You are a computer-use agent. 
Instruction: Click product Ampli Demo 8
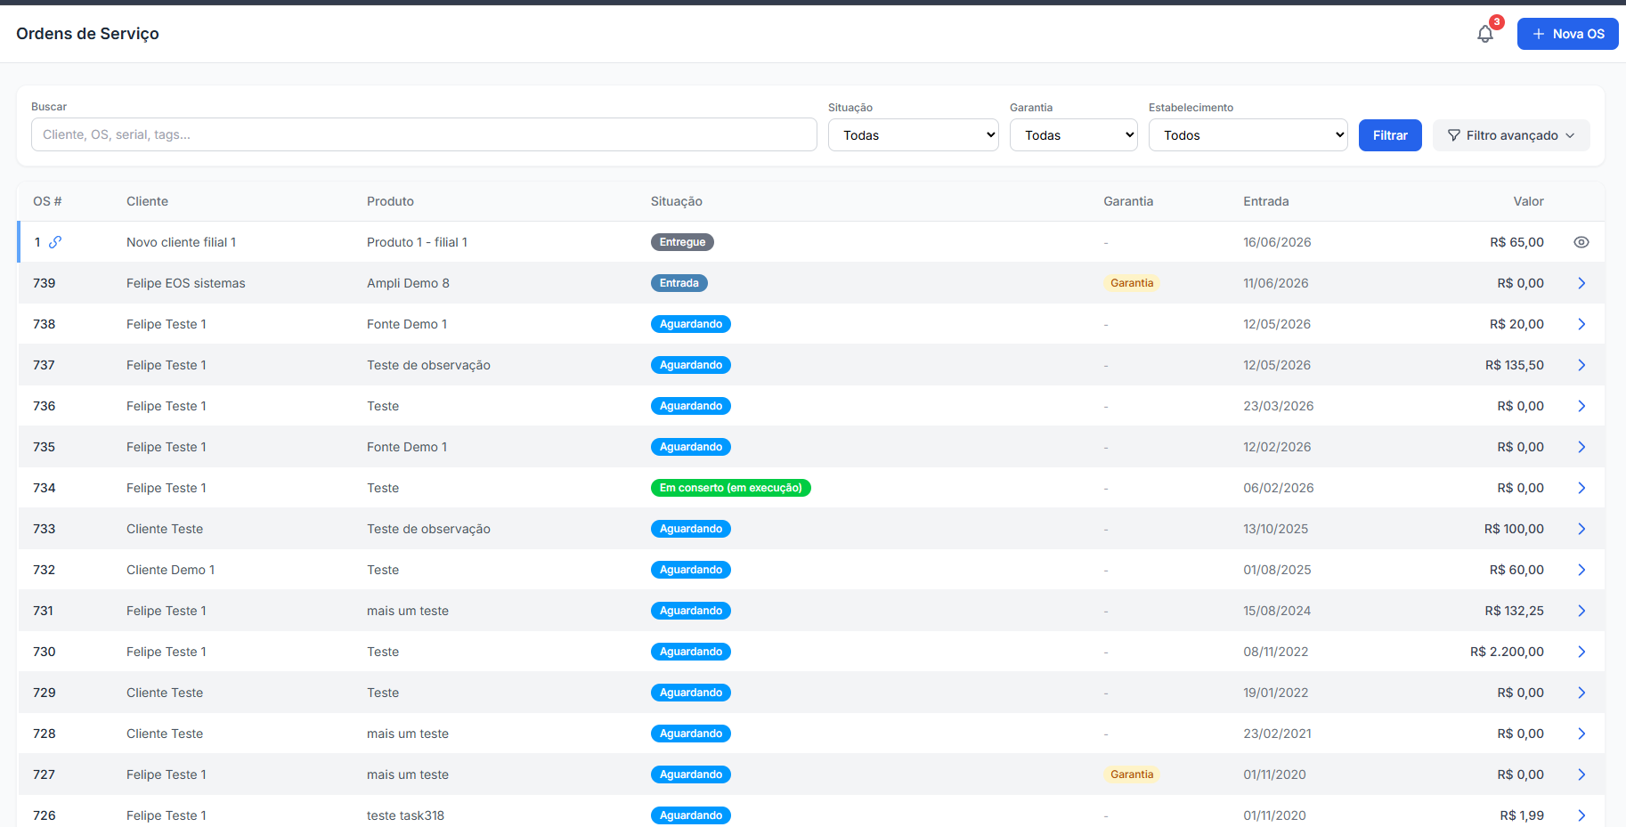[408, 283]
